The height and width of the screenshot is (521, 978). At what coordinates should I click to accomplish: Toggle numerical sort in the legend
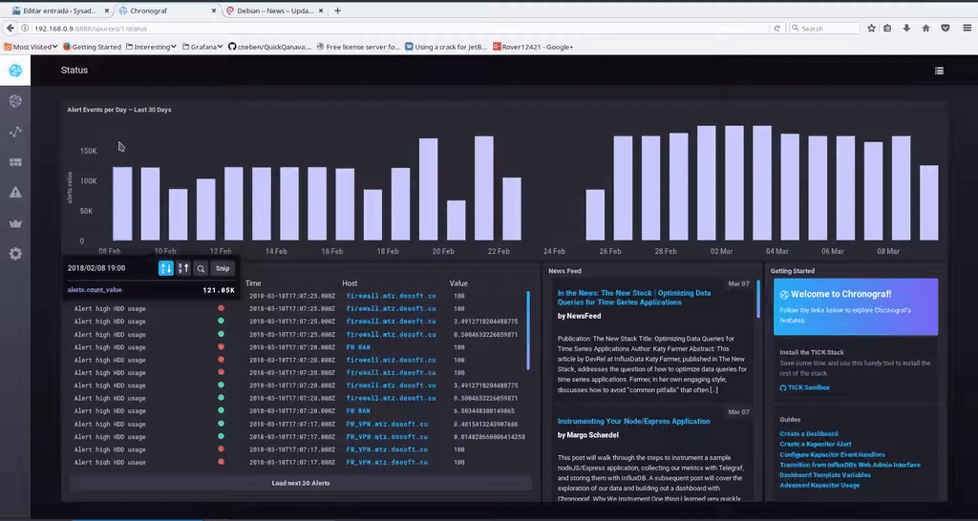(x=183, y=268)
